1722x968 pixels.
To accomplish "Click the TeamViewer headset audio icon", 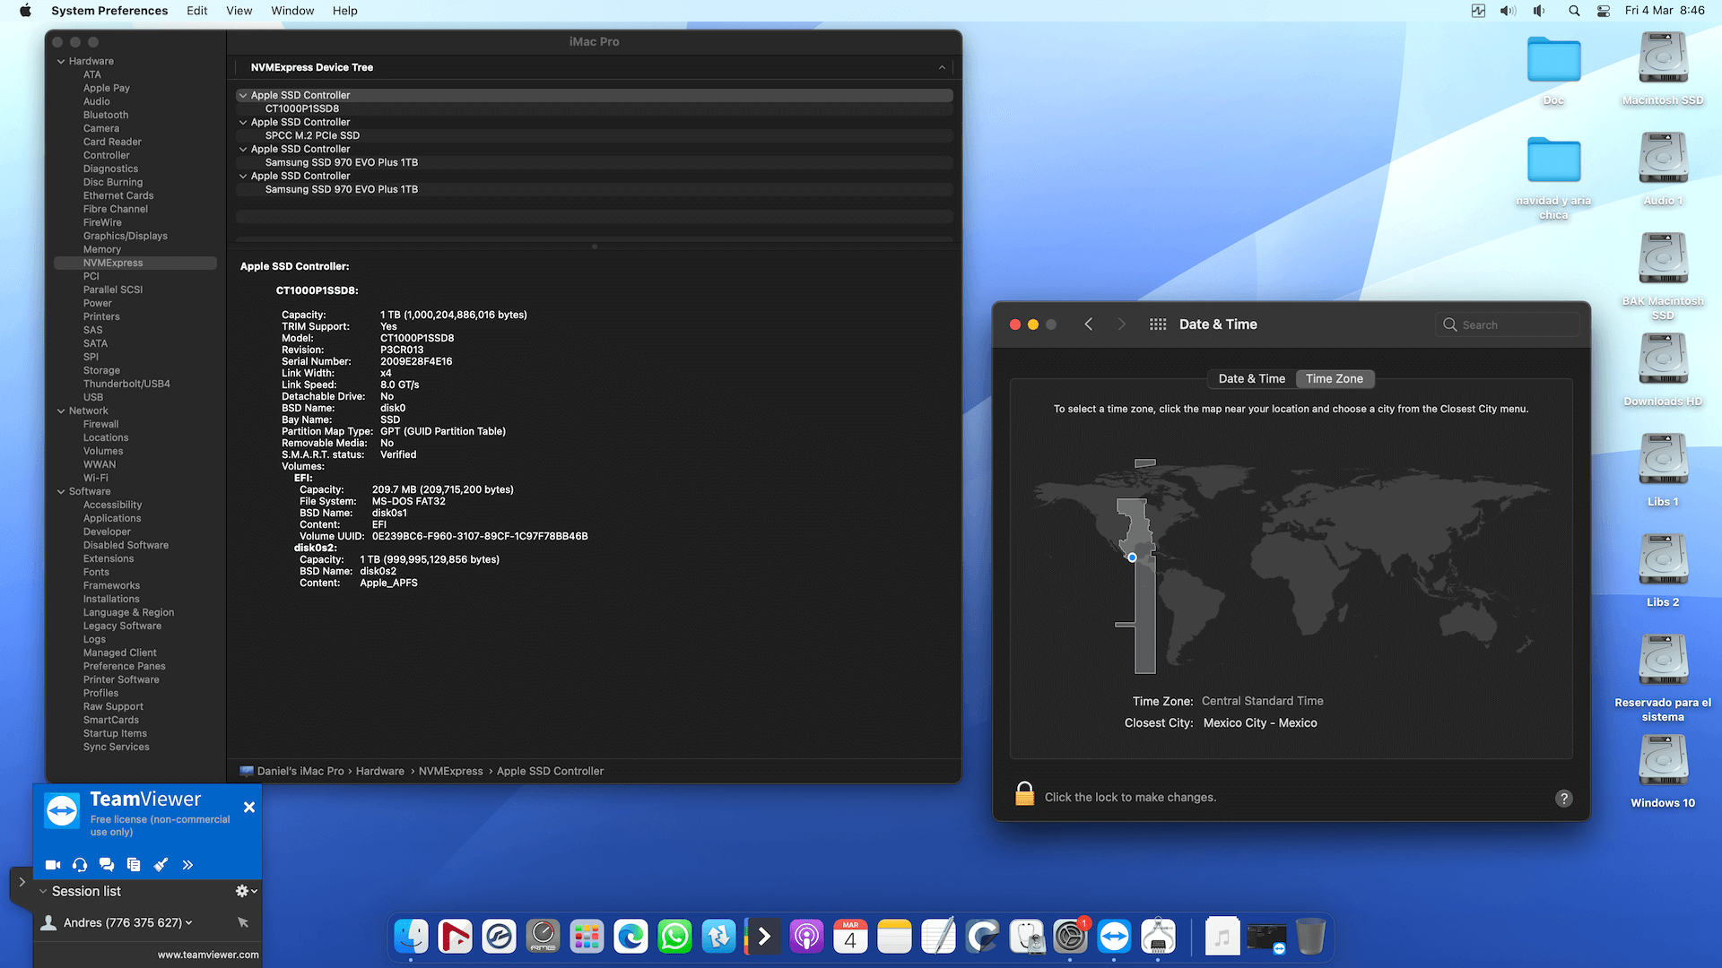I will click(80, 865).
